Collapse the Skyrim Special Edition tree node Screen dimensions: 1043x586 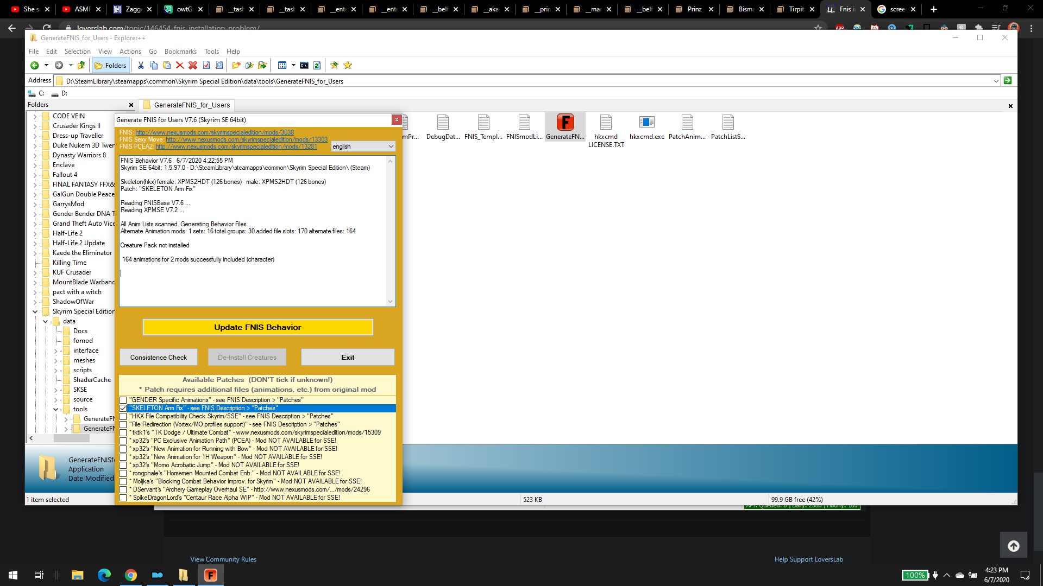pyautogui.click(x=35, y=312)
